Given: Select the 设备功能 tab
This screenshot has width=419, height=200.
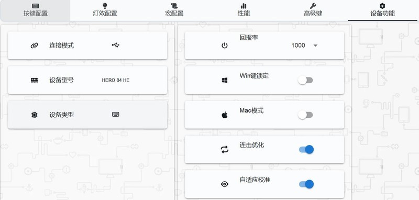Looking at the screenshot, I should click(x=382, y=10).
